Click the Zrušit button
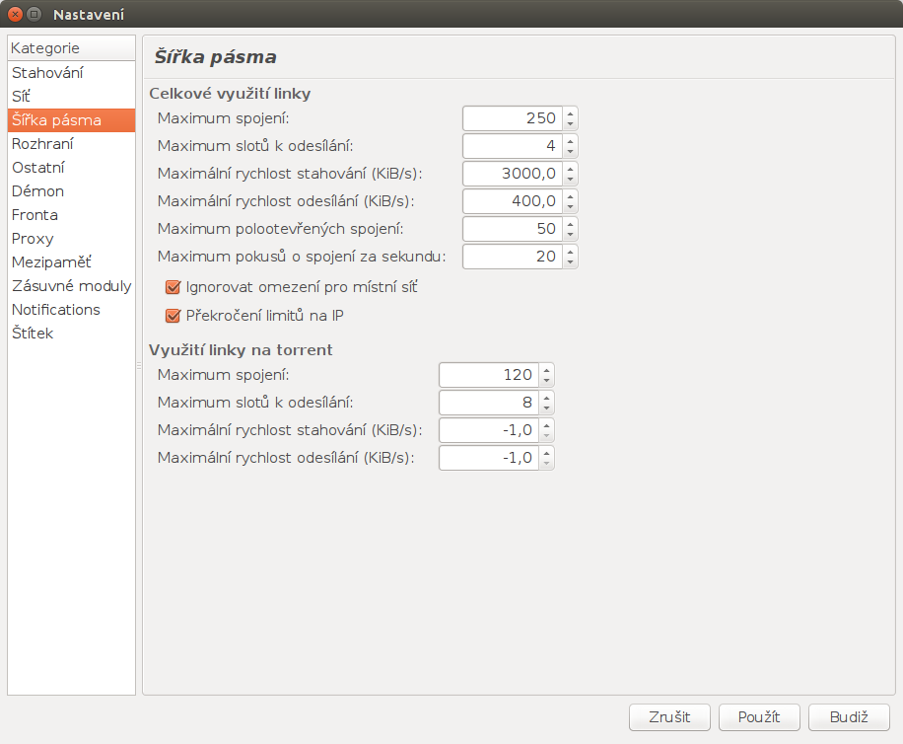The width and height of the screenshot is (903, 744). tap(669, 717)
